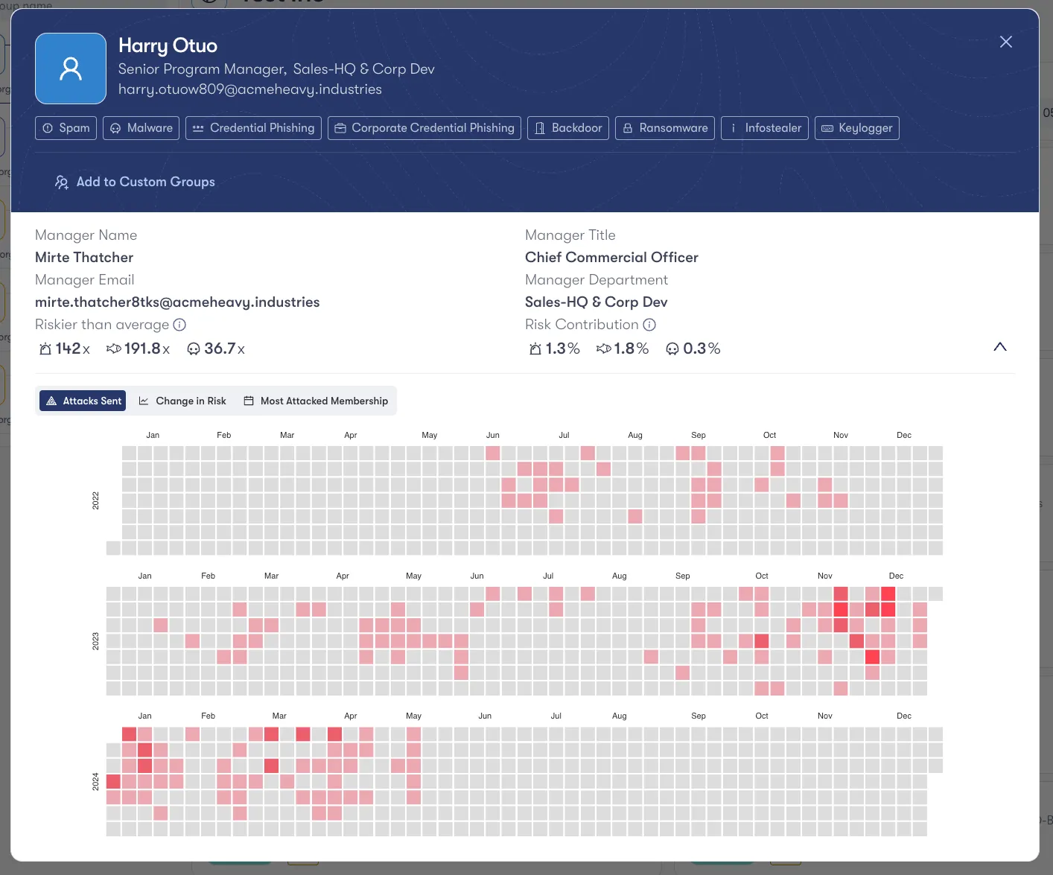Click Harry Otuo's profile avatar icon
Screen dimensions: 1053x875
pos(70,68)
